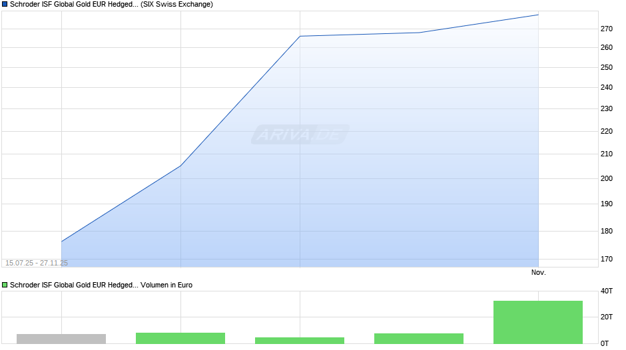626x350 pixels.
Task: Click the 240 price axis label
Action: (x=607, y=87)
